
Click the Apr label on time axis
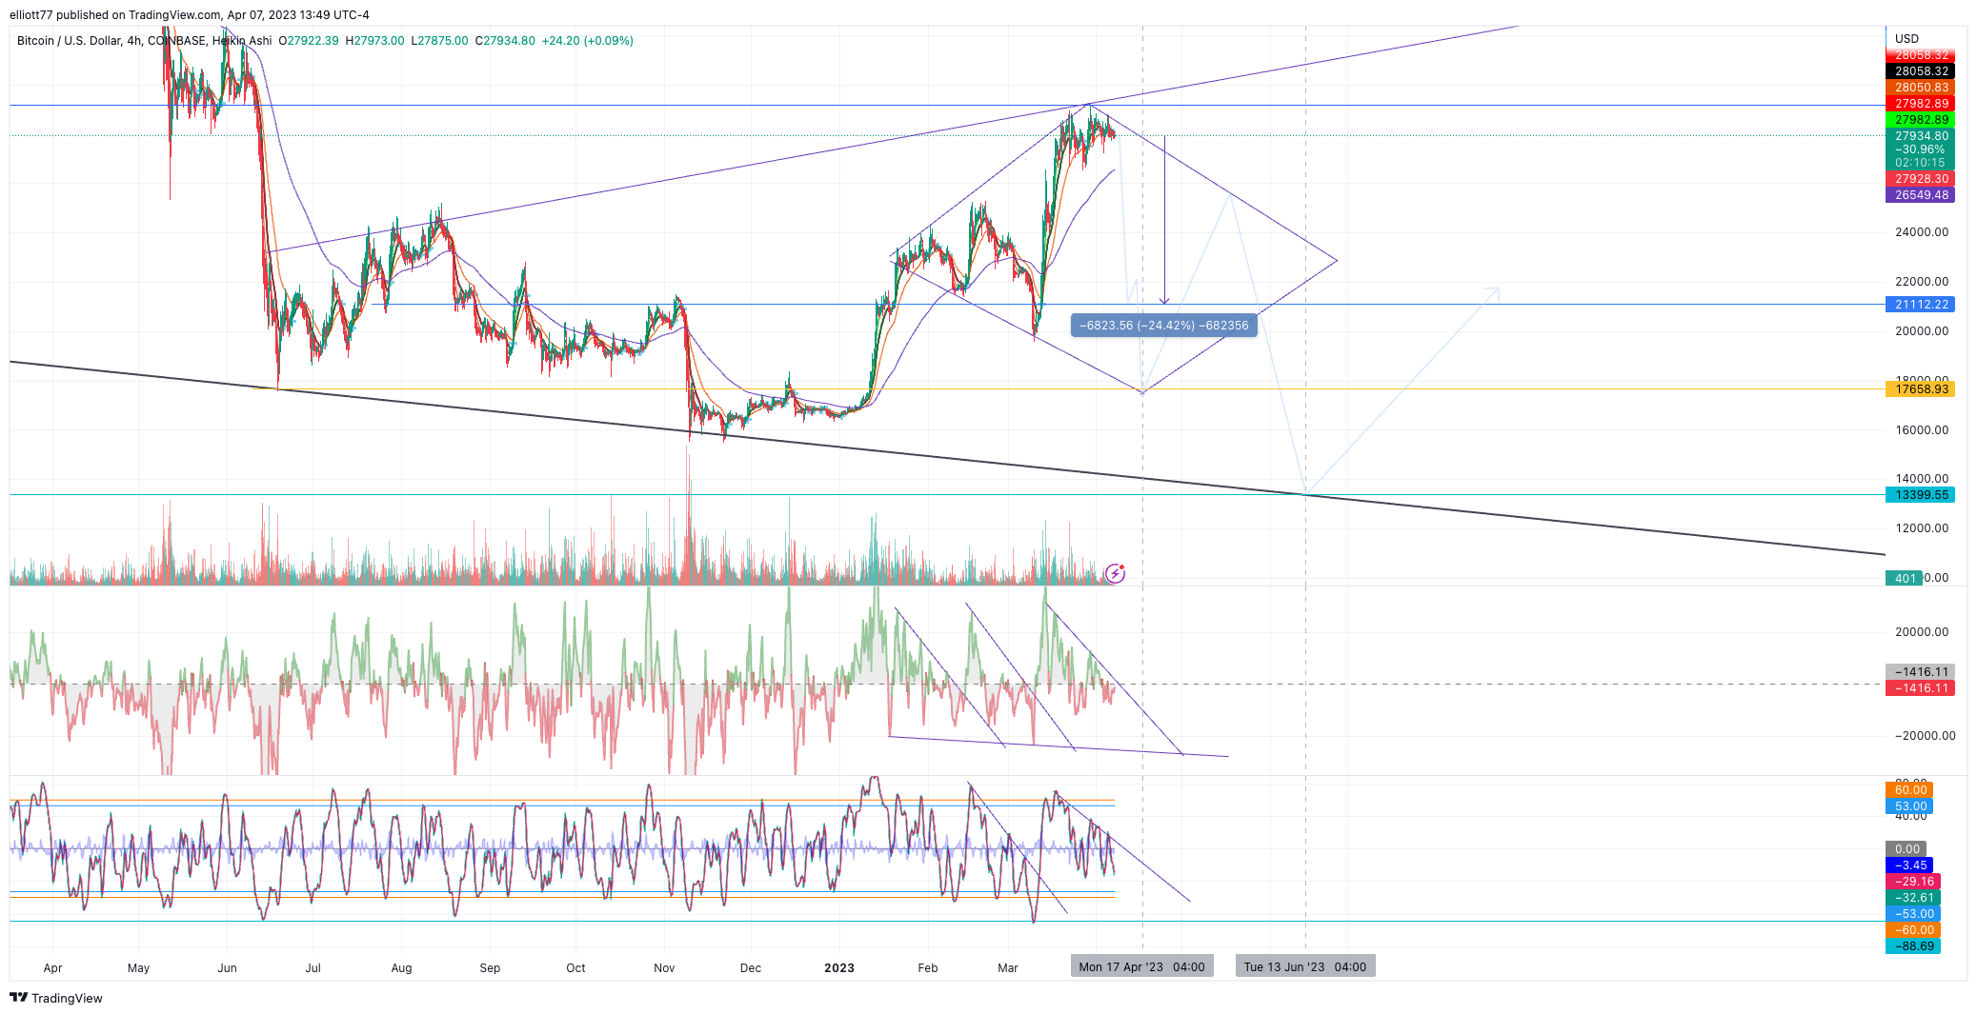(53, 968)
